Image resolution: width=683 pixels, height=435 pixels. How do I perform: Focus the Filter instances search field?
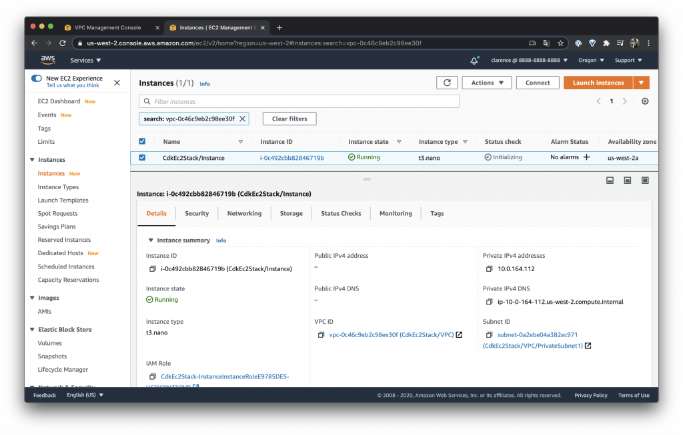point(299,101)
